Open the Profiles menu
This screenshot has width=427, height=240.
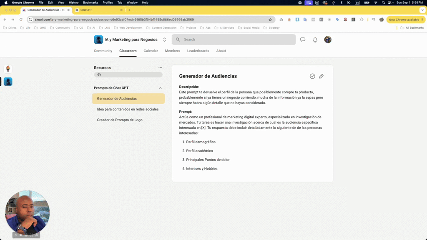click(108, 2)
